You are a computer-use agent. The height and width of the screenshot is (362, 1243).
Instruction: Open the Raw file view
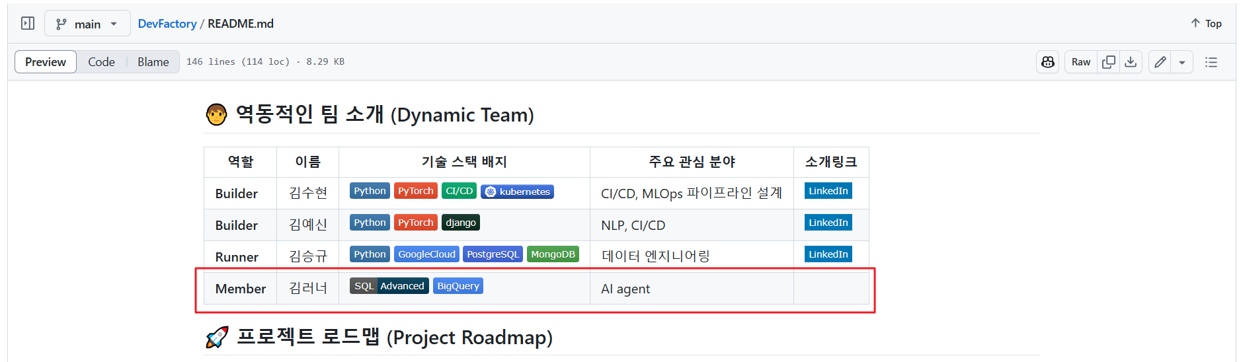tap(1080, 62)
